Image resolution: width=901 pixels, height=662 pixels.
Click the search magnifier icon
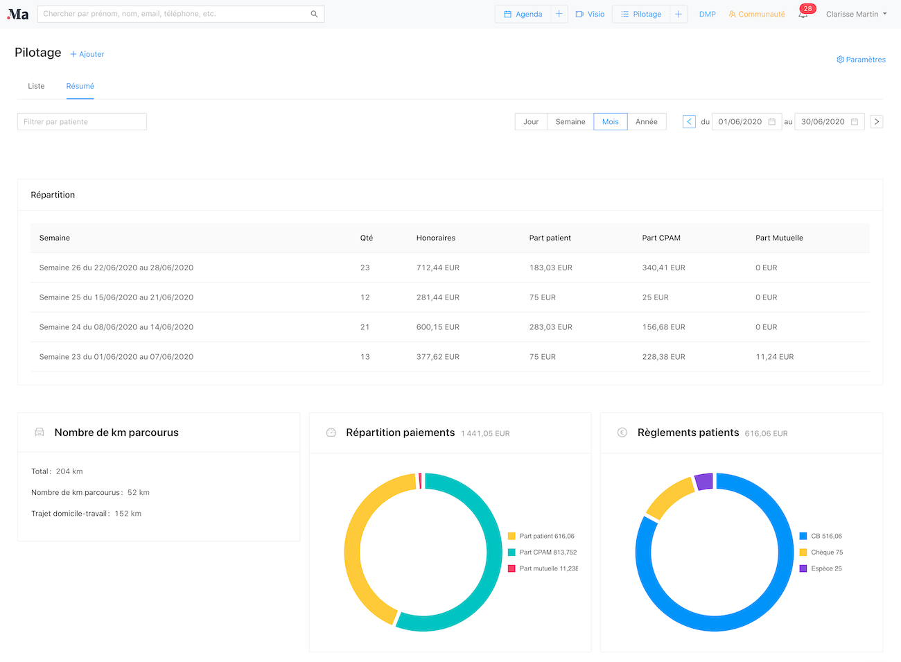click(314, 14)
